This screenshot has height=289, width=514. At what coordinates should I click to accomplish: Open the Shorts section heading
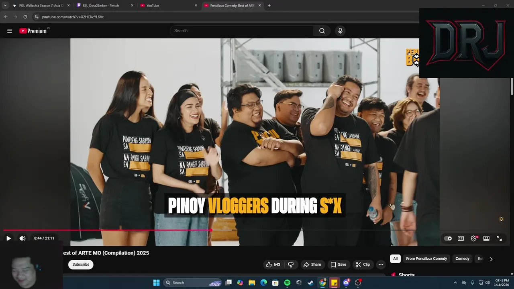406,275
